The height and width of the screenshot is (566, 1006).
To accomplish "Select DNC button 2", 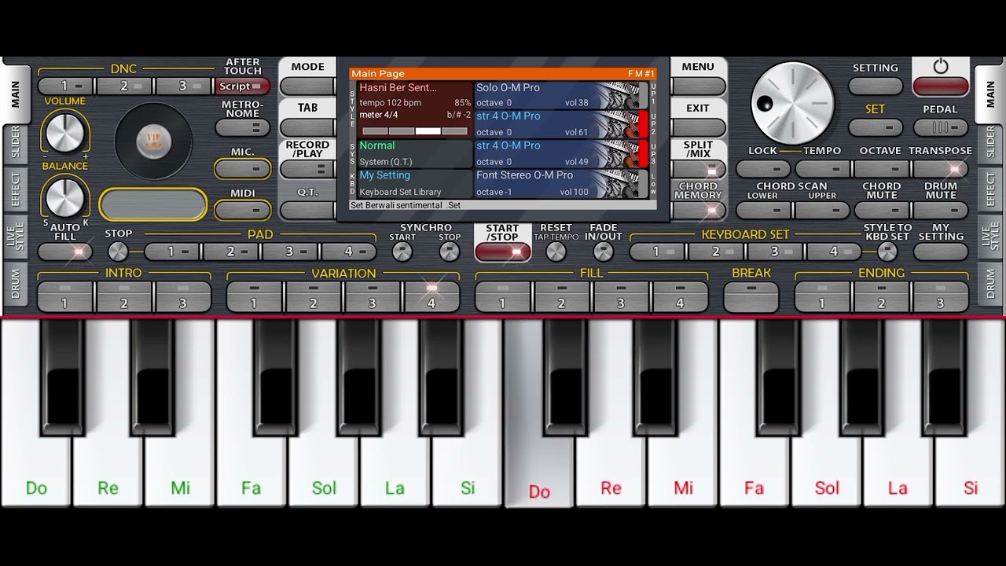I will coord(125,86).
